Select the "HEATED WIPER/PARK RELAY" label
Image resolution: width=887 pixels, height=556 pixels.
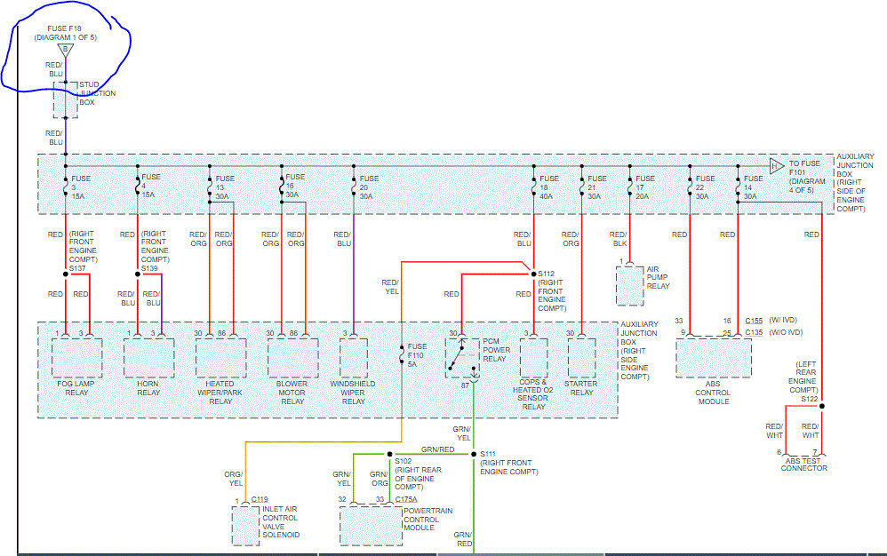coord(220,393)
